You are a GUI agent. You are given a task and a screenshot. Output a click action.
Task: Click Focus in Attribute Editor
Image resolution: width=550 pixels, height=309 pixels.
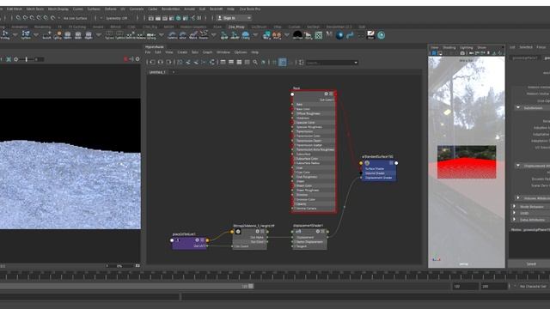(541, 47)
